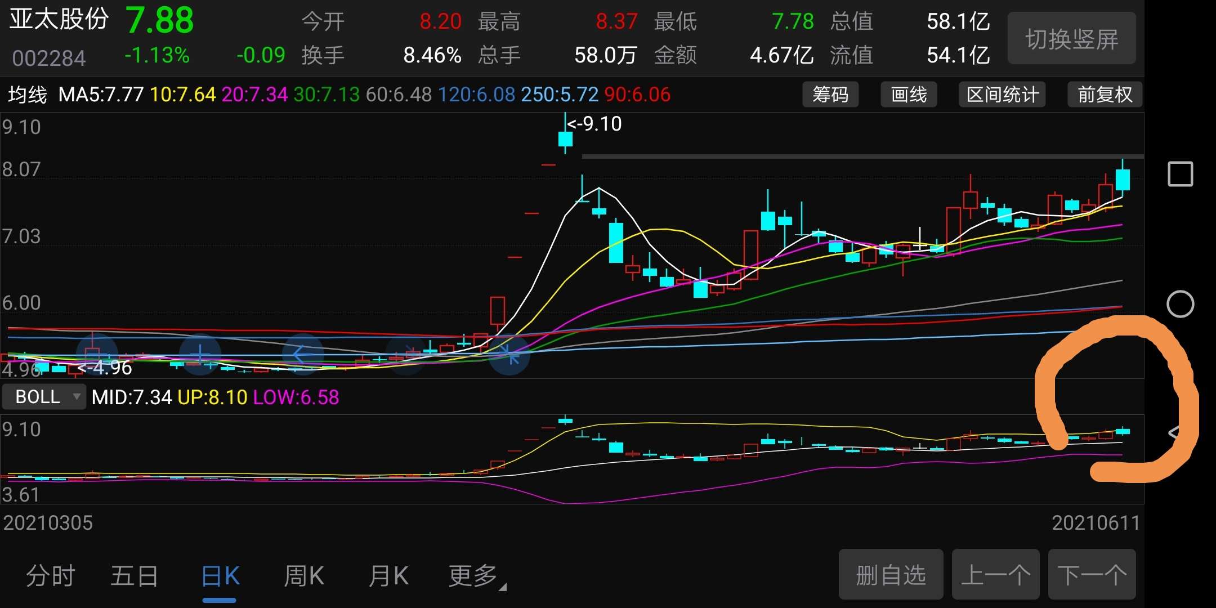
Task: Switch to the 月K tab
Action: (388, 576)
